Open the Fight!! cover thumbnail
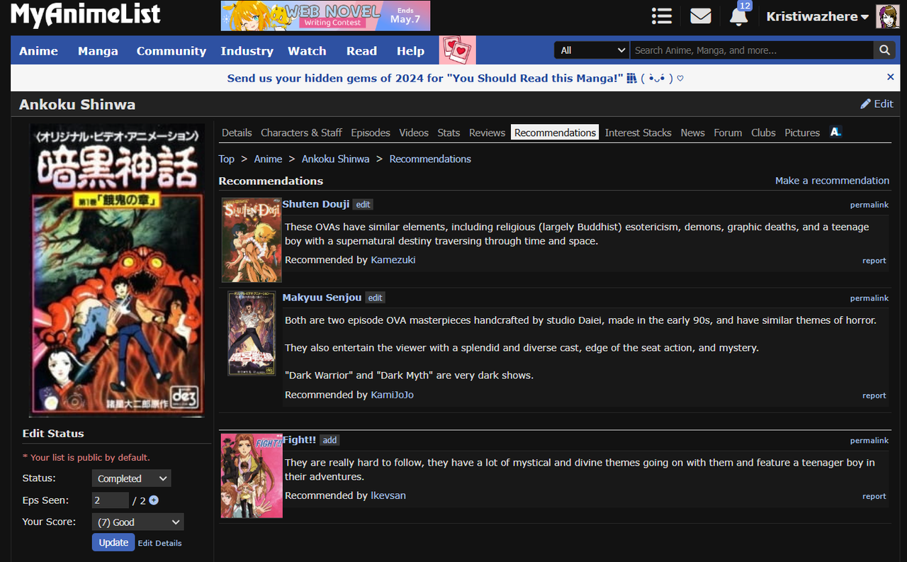This screenshot has width=907, height=562. point(252,476)
